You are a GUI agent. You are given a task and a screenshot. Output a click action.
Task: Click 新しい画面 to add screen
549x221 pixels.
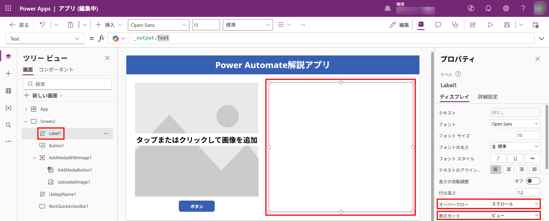pyautogui.click(x=44, y=95)
